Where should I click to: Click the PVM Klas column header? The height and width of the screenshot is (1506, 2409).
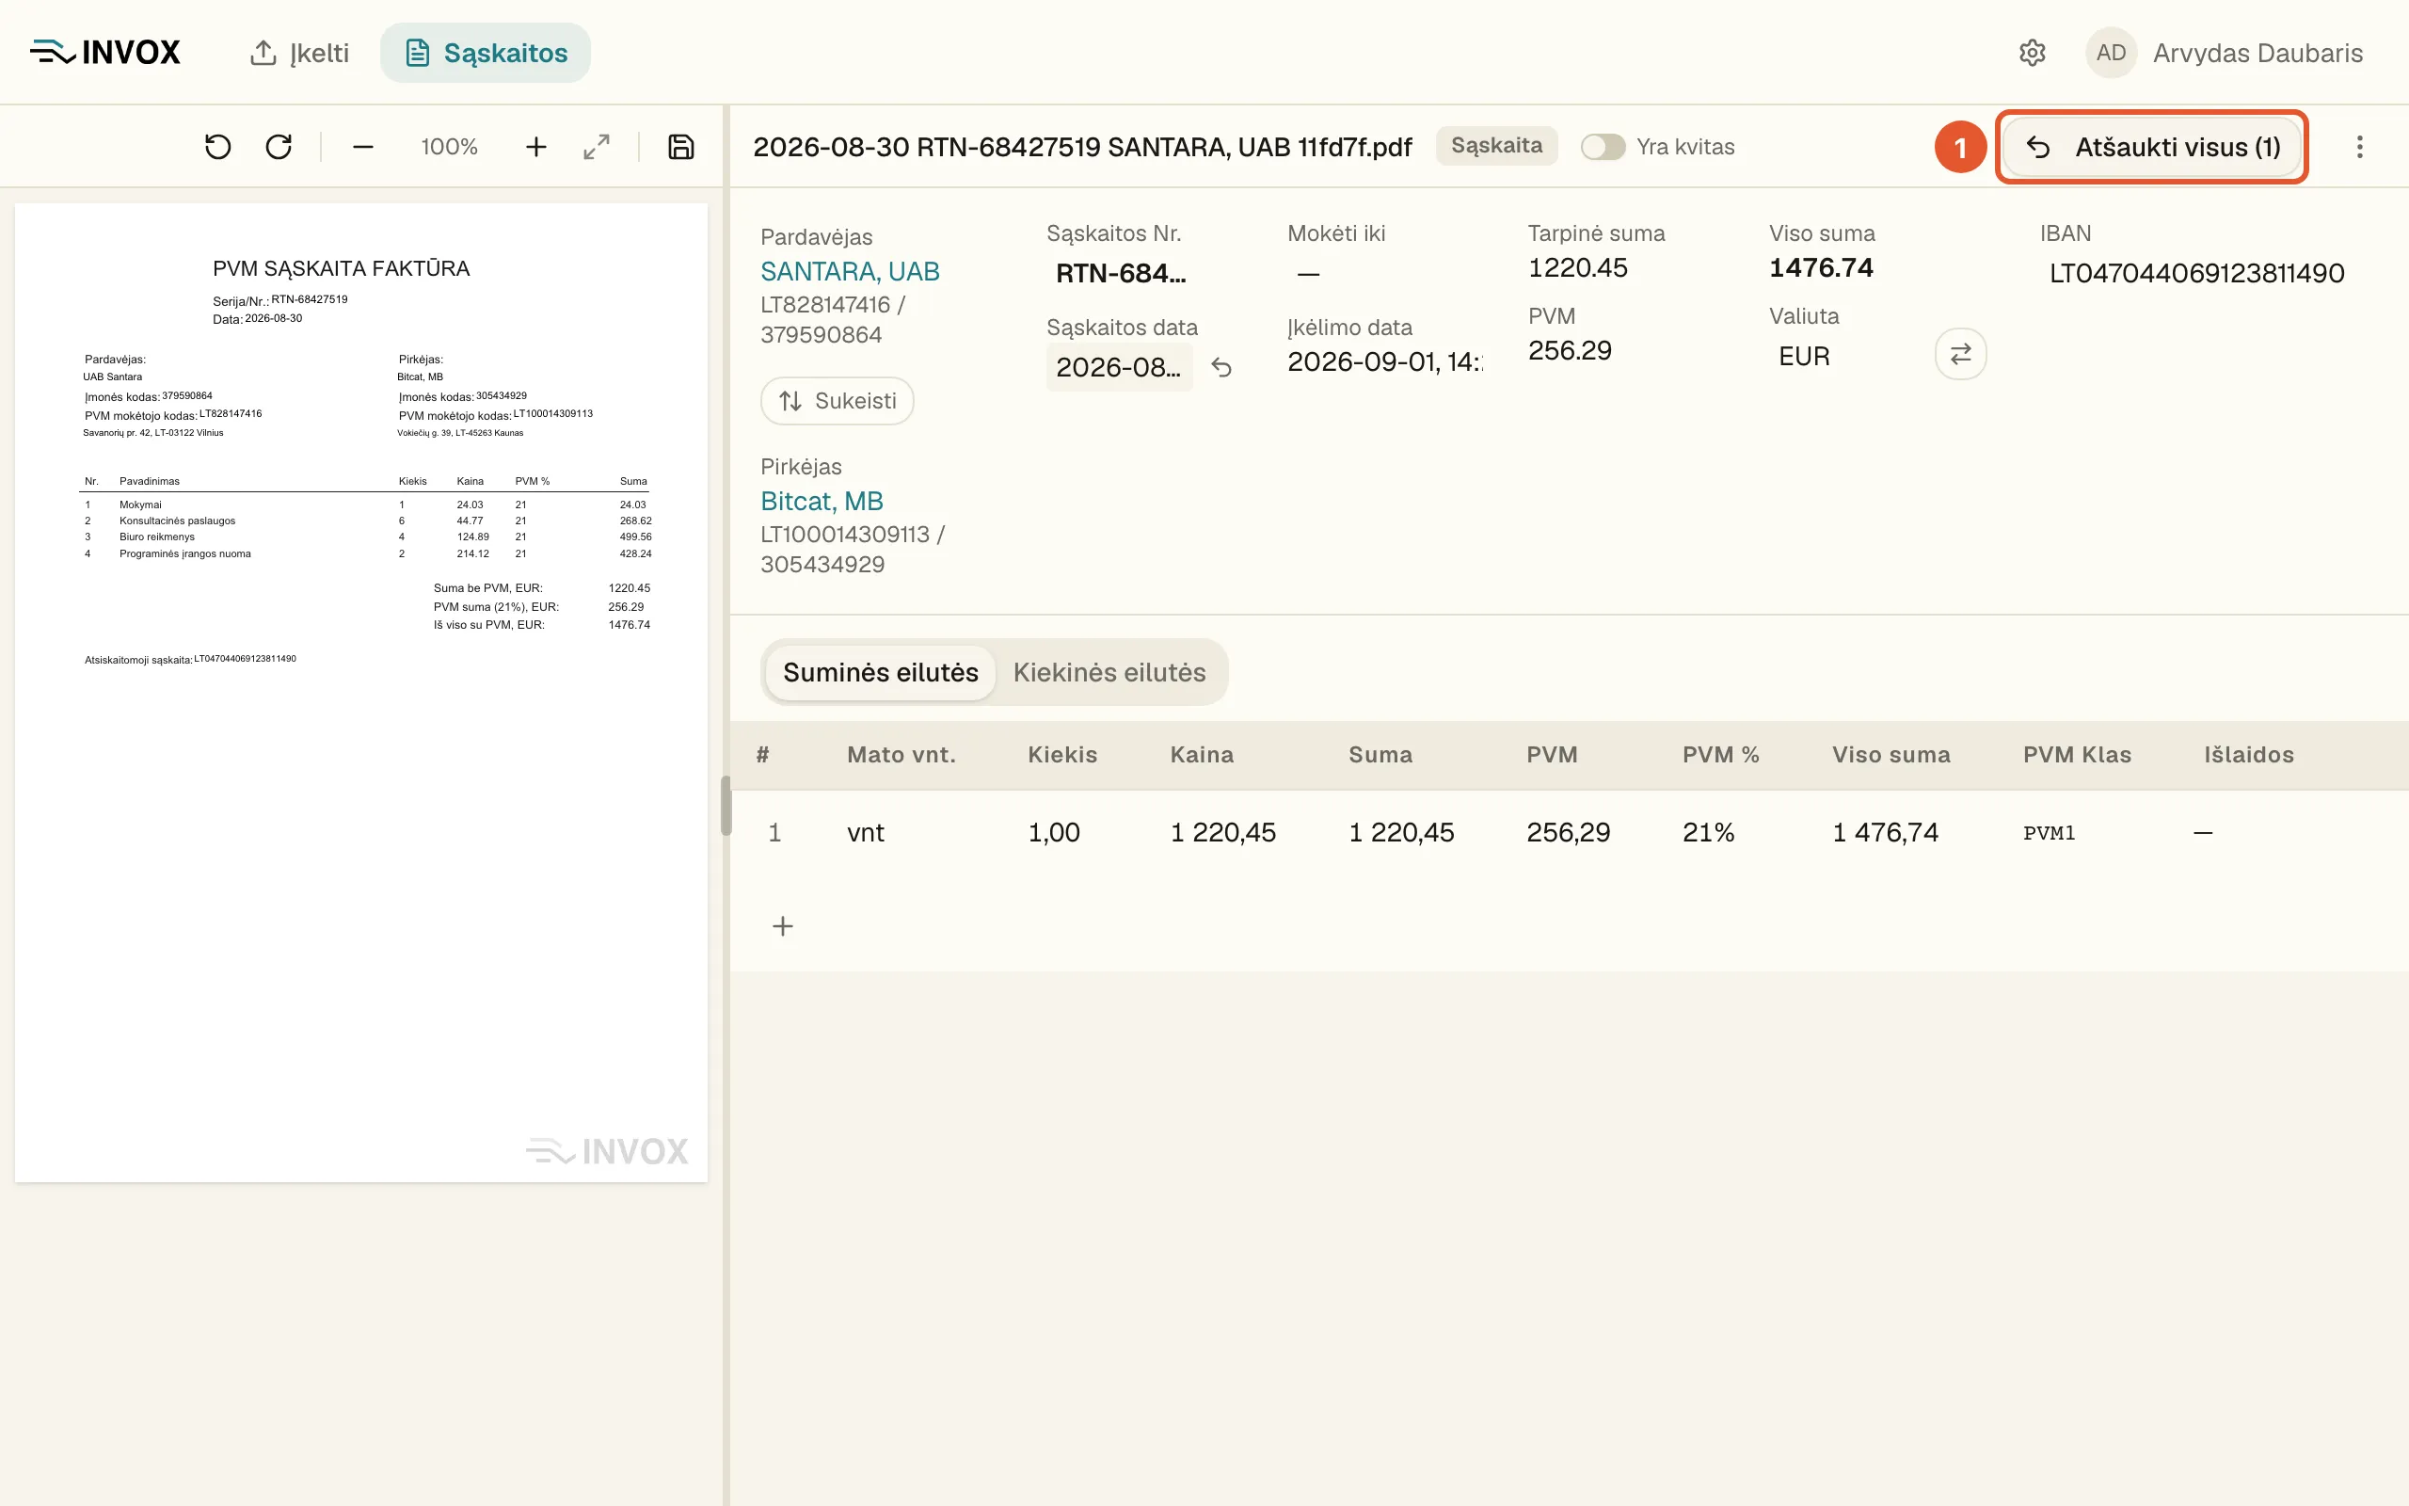2078,755
